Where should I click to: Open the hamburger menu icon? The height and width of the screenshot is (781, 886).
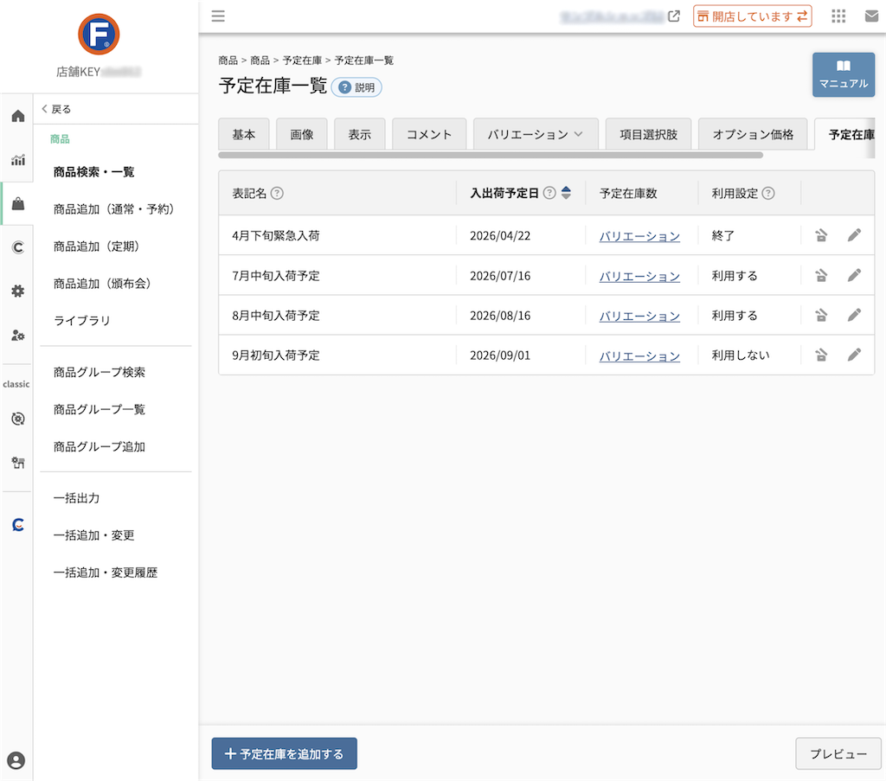pos(218,16)
